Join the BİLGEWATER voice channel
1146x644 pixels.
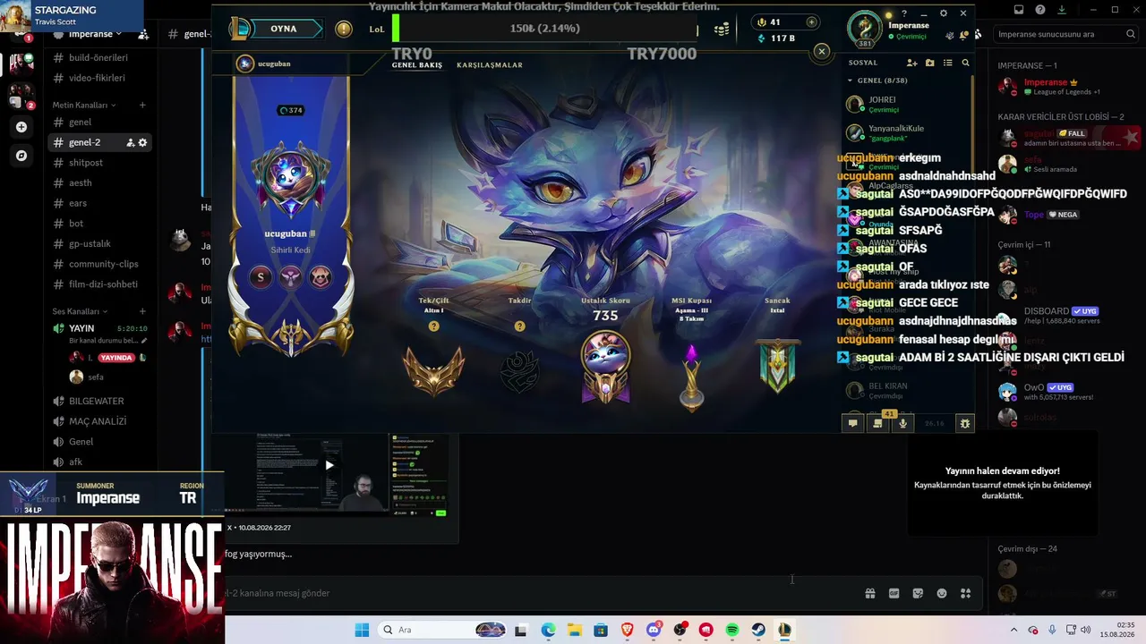(x=98, y=401)
